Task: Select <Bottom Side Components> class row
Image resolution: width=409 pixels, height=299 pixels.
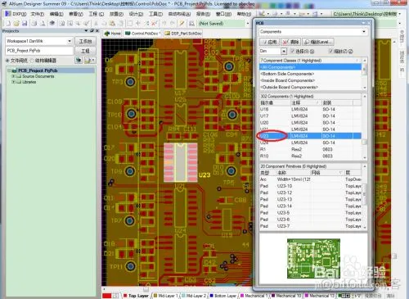Action: [310, 74]
